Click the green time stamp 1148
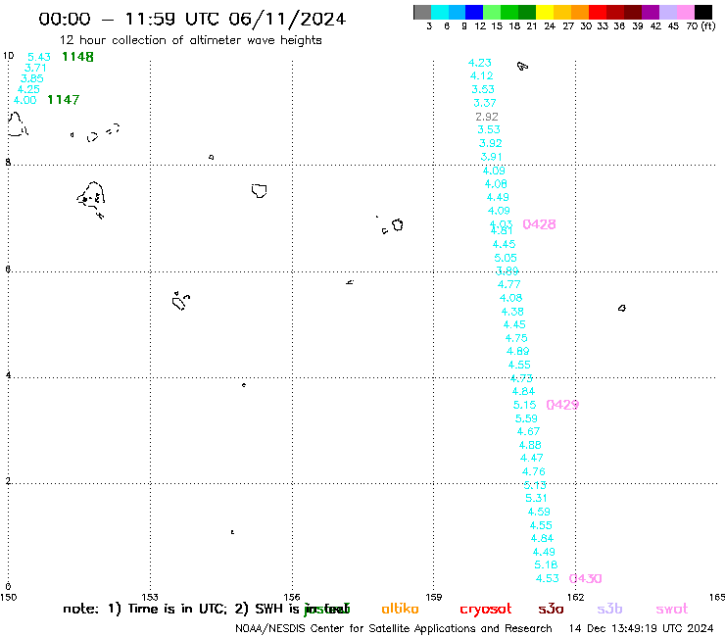The image size is (725, 637). tap(77, 57)
